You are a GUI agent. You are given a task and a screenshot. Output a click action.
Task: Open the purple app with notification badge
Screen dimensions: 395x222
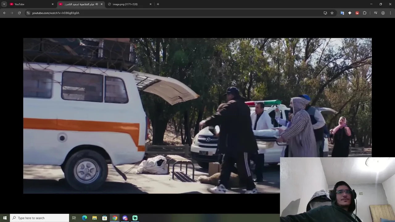point(125,218)
